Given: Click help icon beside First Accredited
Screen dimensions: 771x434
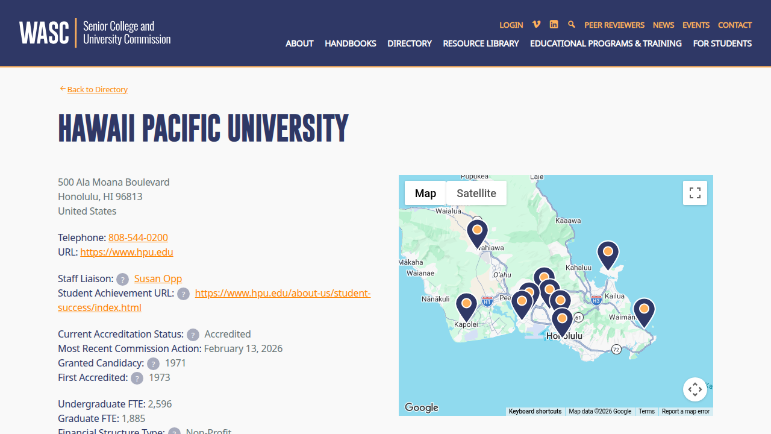Looking at the screenshot, I should (x=137, y=378).
